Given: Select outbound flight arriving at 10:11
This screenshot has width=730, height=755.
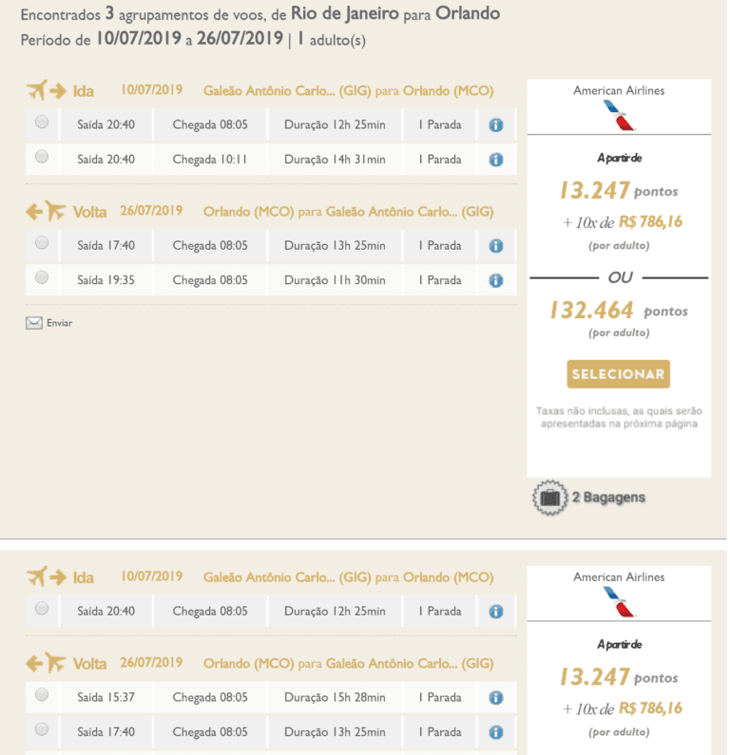Looking at the screenshot, I should click(42, 157).
